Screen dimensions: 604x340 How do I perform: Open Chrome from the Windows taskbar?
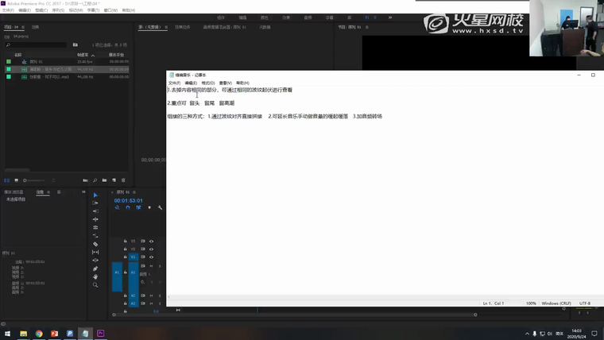click(39, 334)
